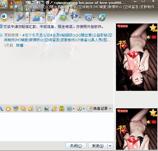The width and height of the screenshot is (158, 151).
Task: Start a video call with webcam icon
Action: (x=4, y=17)
